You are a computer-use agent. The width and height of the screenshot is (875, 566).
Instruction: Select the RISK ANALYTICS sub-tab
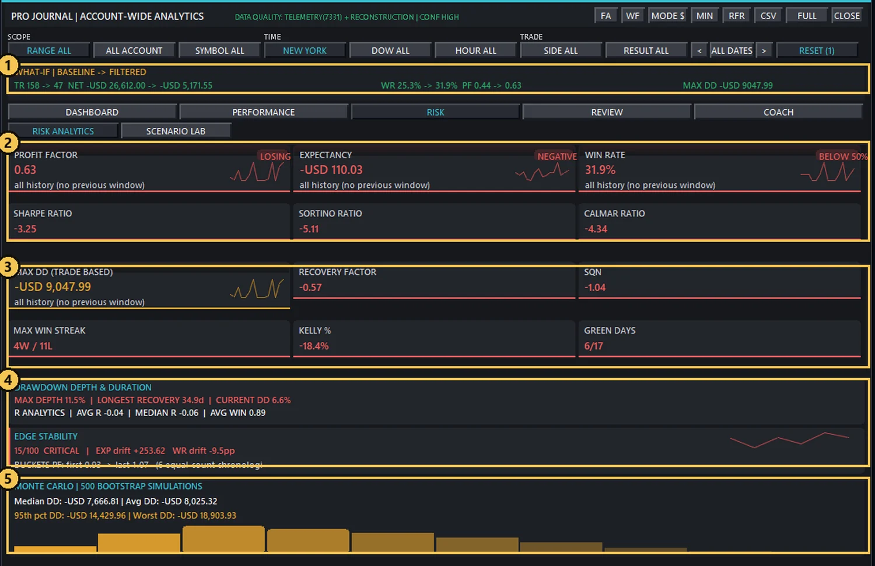63,131
